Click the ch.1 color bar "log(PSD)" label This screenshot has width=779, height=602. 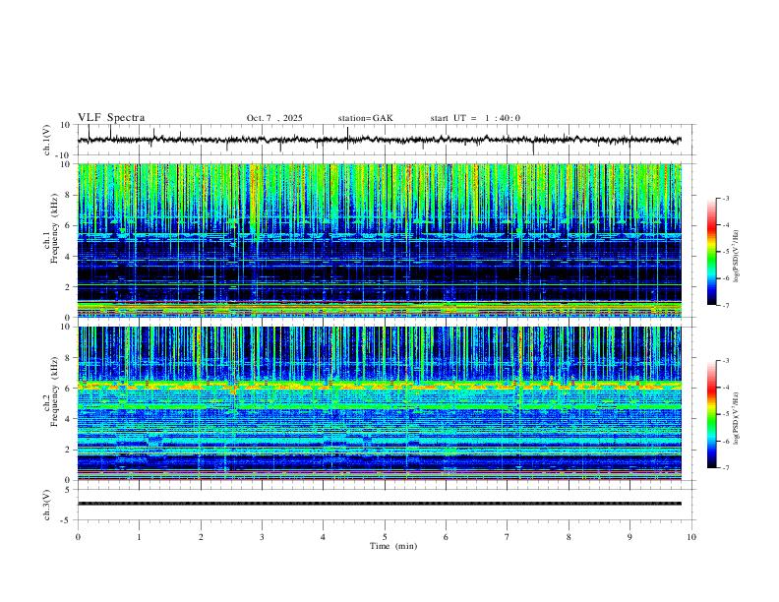tap(736, 256)
